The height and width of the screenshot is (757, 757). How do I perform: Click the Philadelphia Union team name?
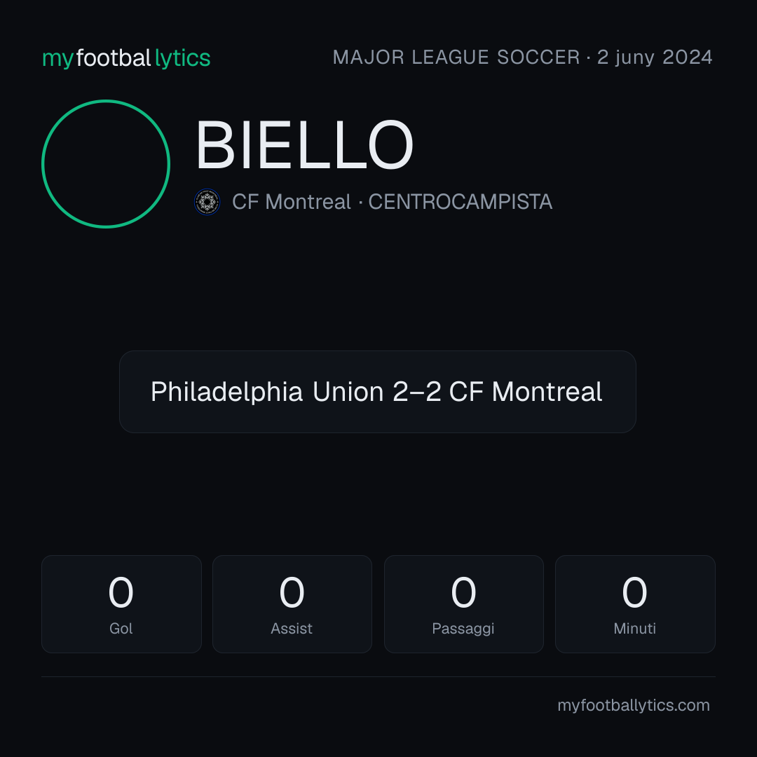(x=267, y=392)
